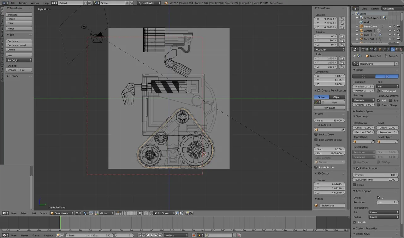The image size is (404, 238).
Task: Play the animation forward
Action: (x=152, y=235)
